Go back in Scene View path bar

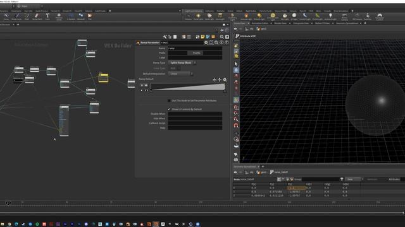pyautogui.click(x=235, y=29)
